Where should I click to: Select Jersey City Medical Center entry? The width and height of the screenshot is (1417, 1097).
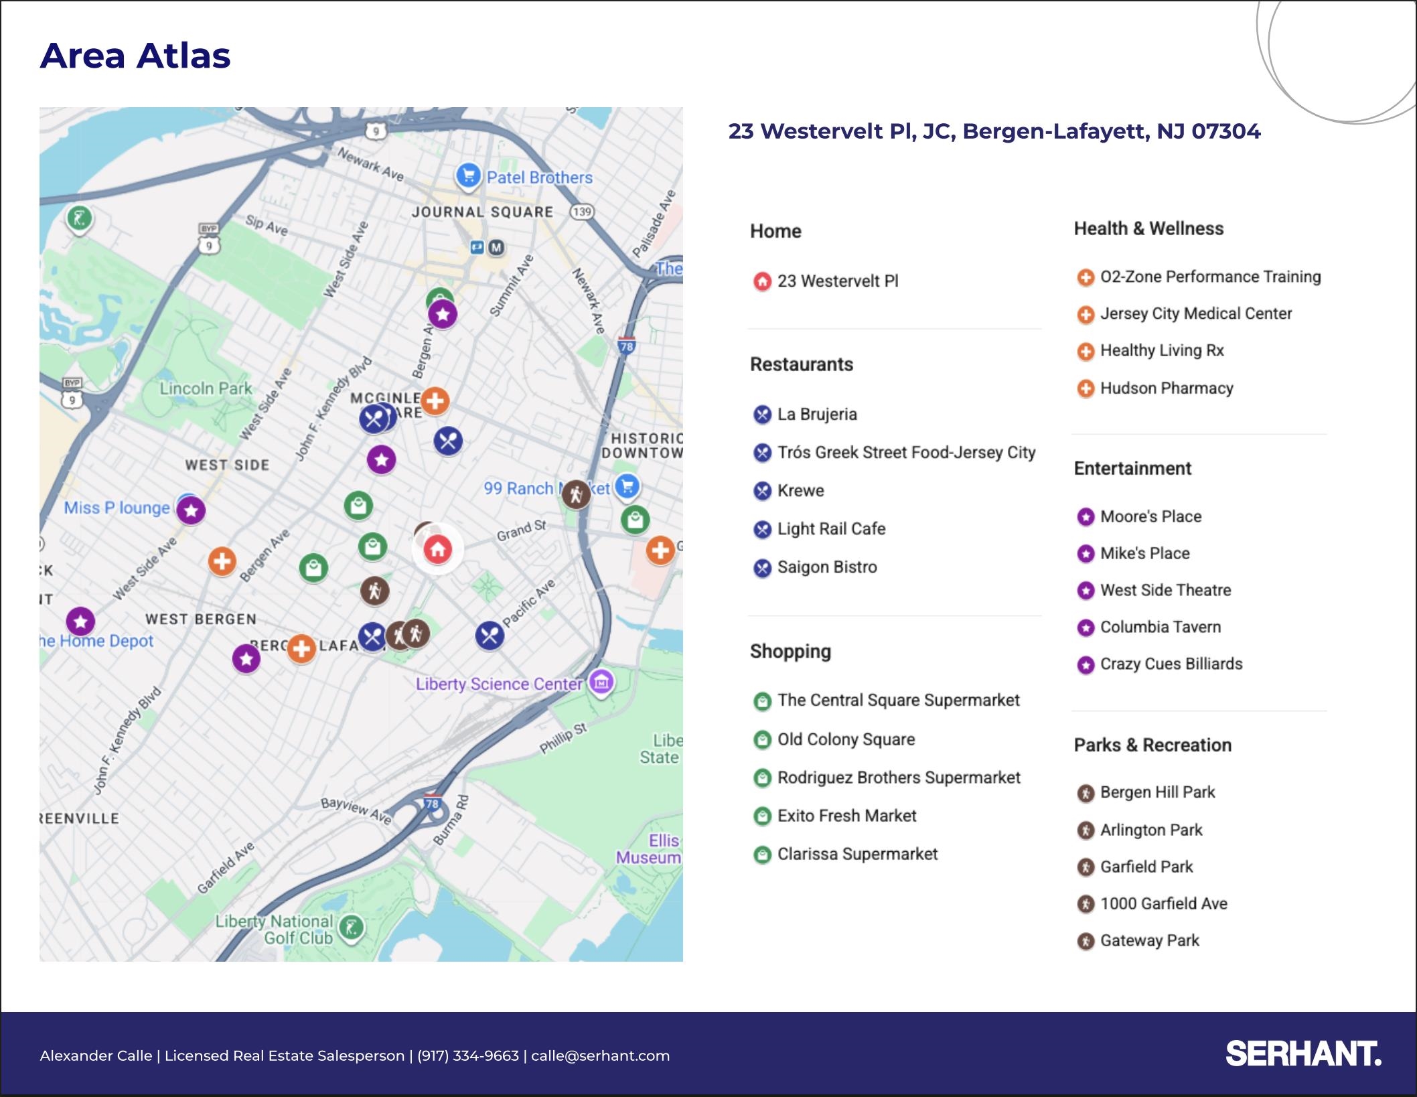1195,313
